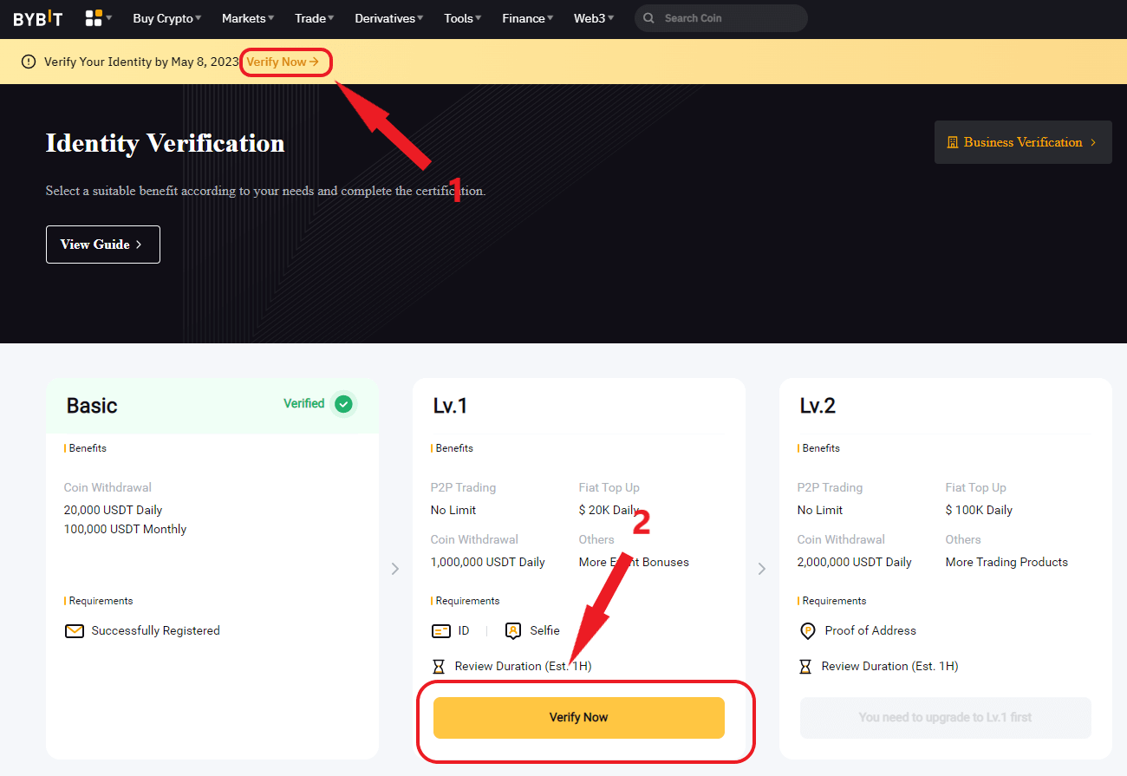Focus the Search Coin input field
This screenshot has width=1127, height=776.
coord(721,18)
